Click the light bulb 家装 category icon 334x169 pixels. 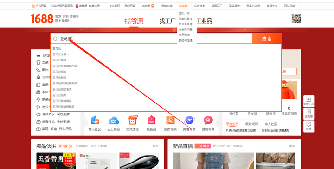(x=39, y=99)
